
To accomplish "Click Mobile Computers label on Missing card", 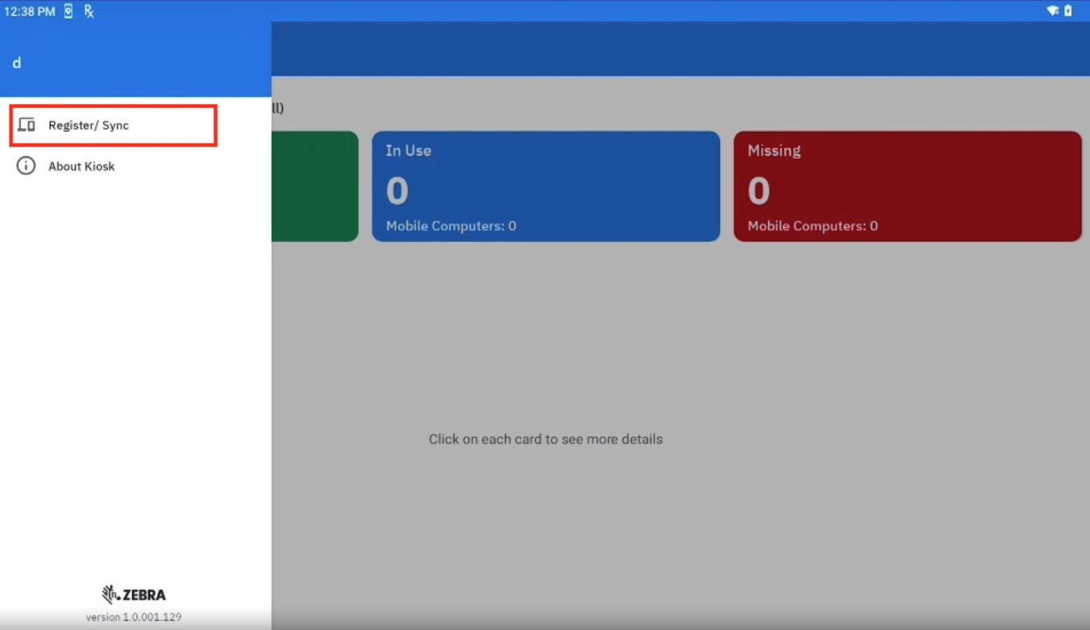I will coord(812,226).
